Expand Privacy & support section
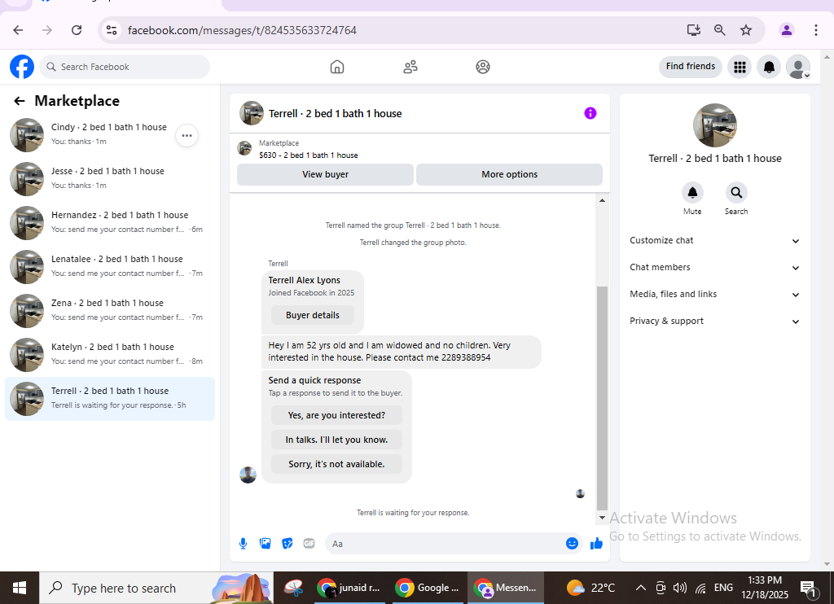Image resolution: width=834 pixels, height=604 pixels. coord(714,322)
